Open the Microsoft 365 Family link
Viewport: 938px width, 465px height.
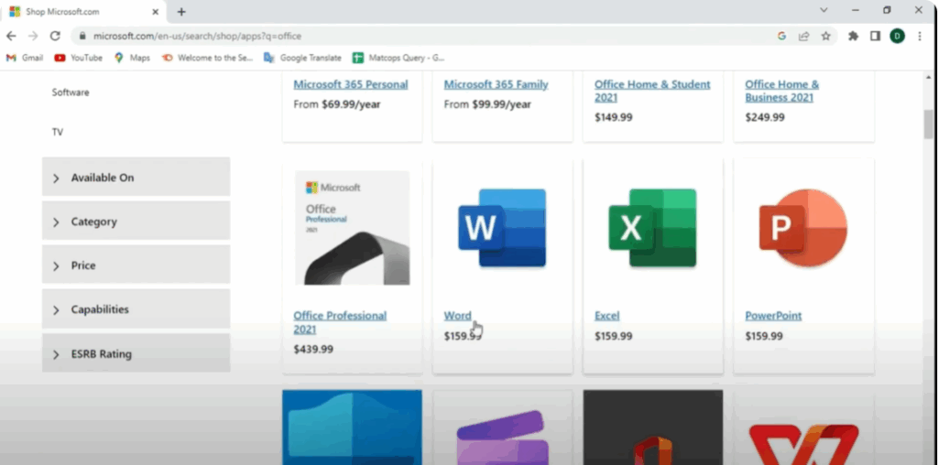click(x=496, y=84)
